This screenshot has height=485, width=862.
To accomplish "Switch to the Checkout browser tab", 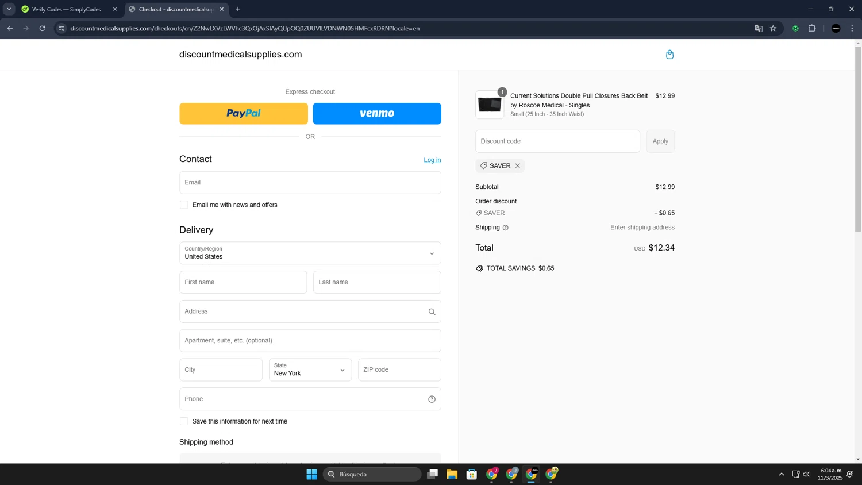I will click(x=175, y=9).
